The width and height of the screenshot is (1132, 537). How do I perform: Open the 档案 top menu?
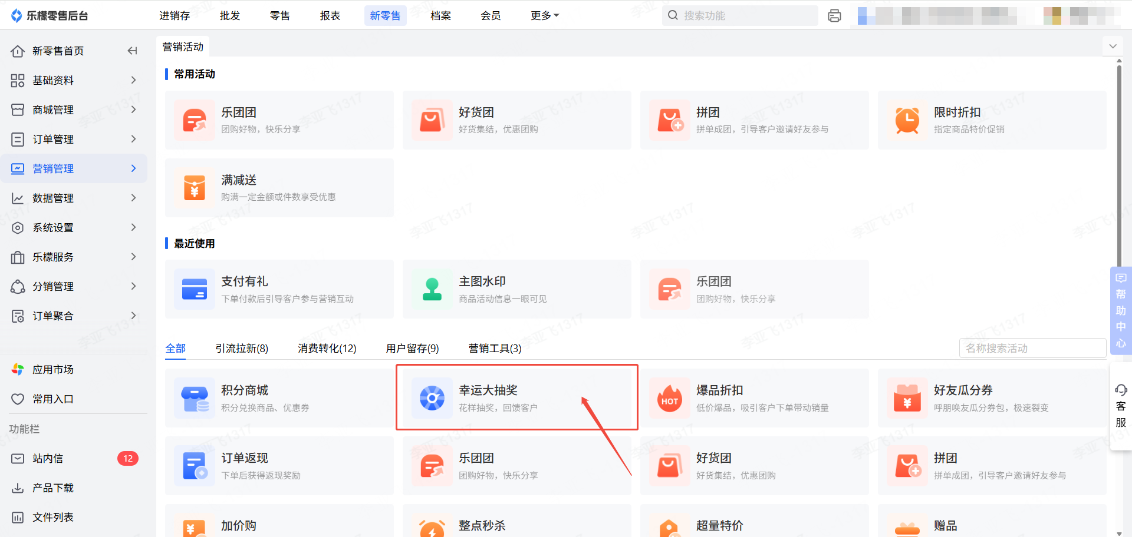[440, 16]
